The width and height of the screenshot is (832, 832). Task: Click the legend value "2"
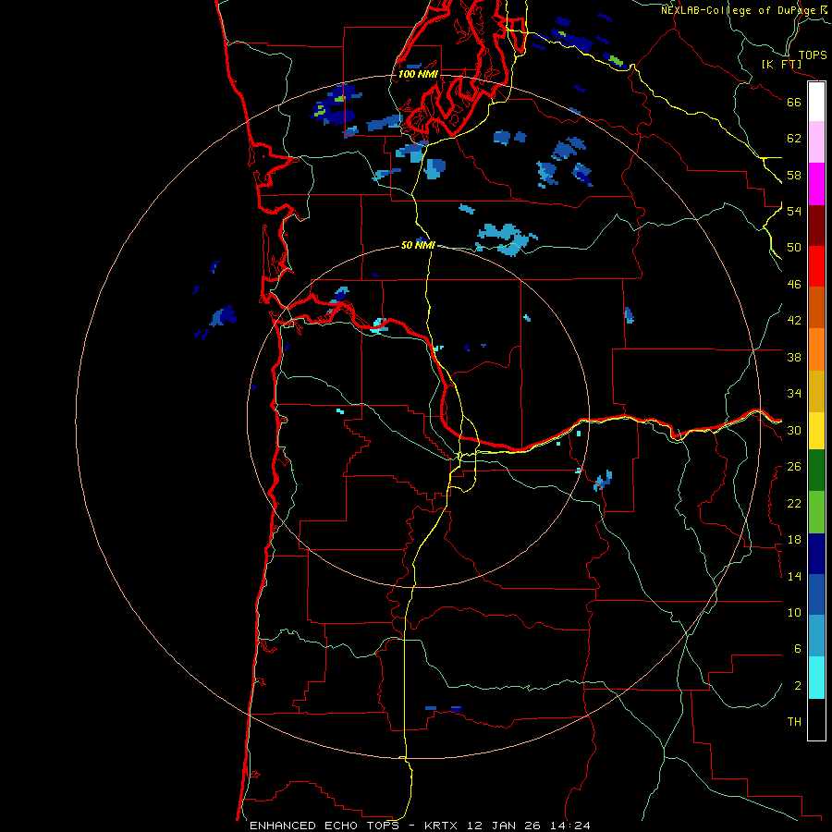pos(798,686)
